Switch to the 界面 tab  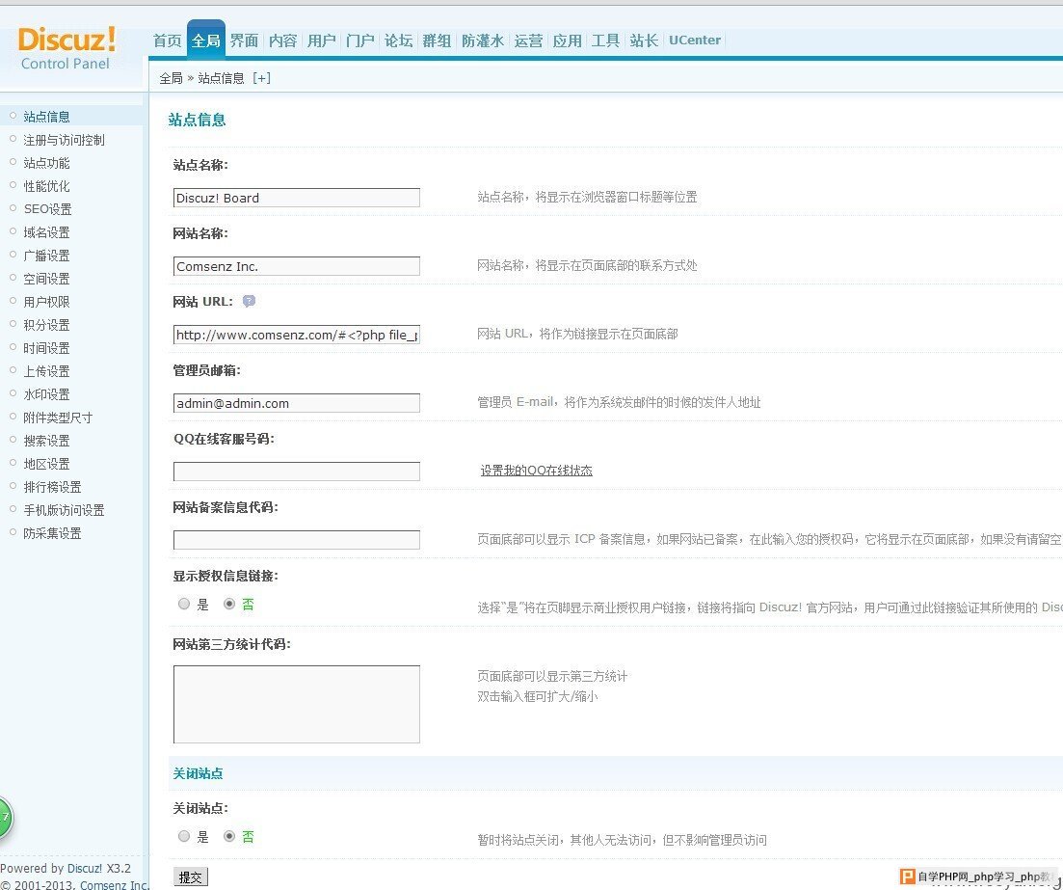pos(244,40)
